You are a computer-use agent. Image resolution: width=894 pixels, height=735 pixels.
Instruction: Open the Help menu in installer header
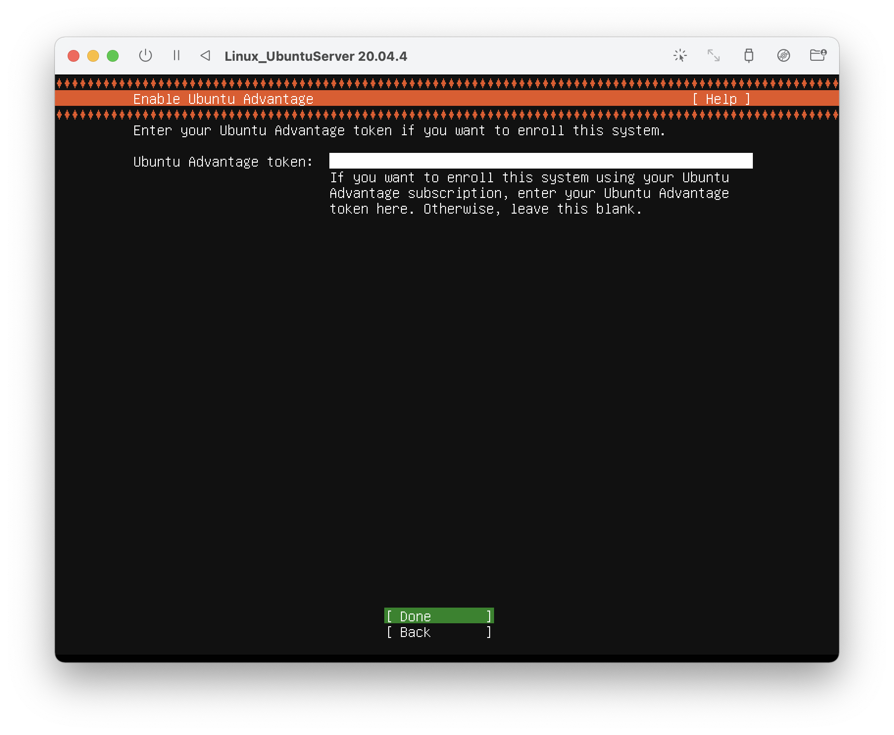(721, 99)
